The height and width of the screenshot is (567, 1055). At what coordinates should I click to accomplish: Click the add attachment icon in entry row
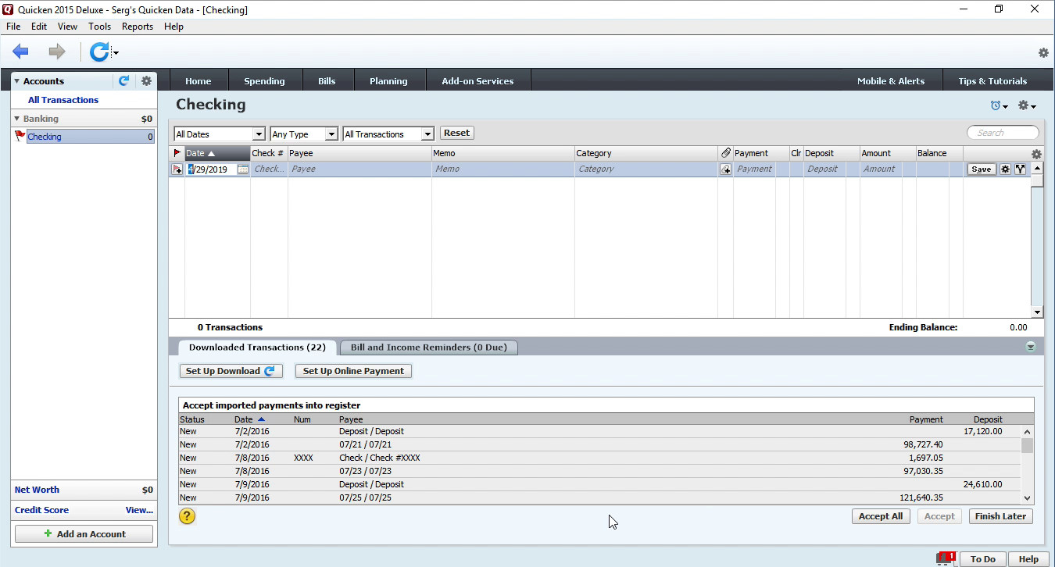pos(725,169)
